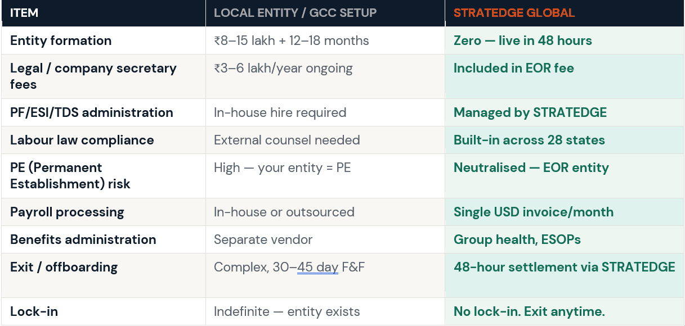Viewport: 685px width, 326px height.
Task: Select 'Benefits administration' row label
Action: click(83, 239)
